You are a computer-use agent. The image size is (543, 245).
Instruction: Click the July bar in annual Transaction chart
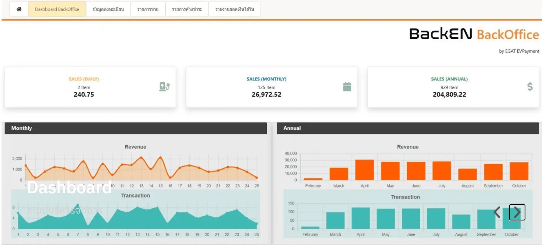pyautogui.click(x=436, y=218)
